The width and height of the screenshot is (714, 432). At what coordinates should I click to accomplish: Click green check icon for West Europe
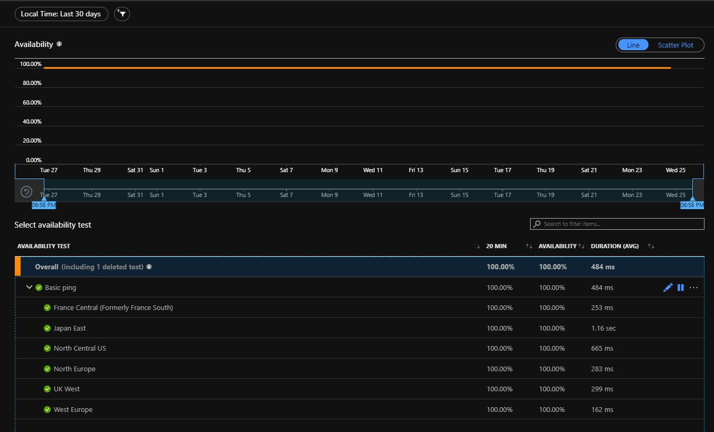(x=47, y=410)
